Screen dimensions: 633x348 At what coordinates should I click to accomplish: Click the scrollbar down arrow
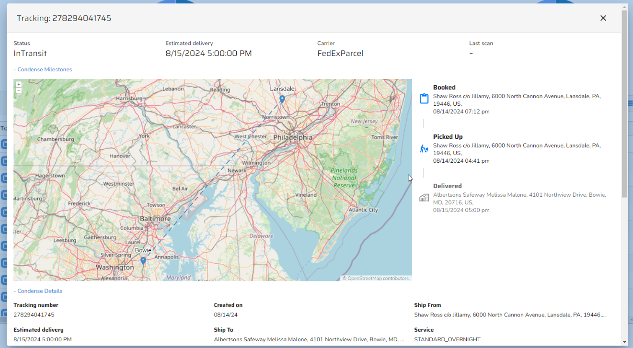[624, 342]
